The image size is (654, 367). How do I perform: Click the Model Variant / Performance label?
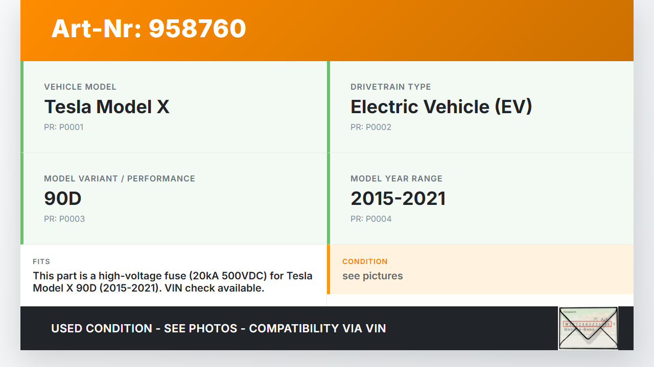tap(120, 178)
